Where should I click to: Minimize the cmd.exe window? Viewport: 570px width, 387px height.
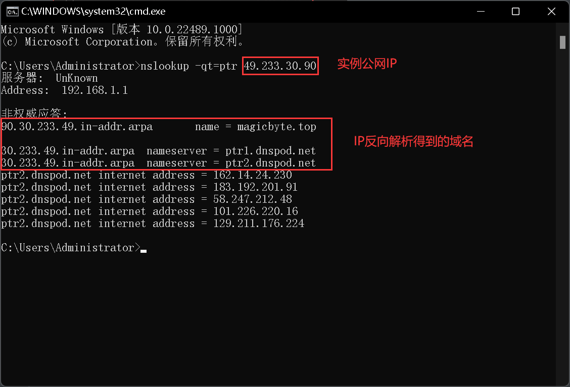pos(481,12)
